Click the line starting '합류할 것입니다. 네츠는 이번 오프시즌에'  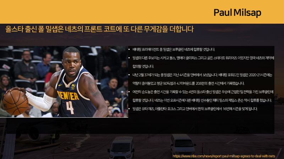(202, 100)
